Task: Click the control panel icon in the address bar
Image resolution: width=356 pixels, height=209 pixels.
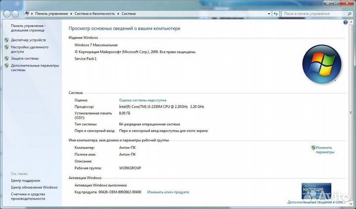Action: click(27, 14)
